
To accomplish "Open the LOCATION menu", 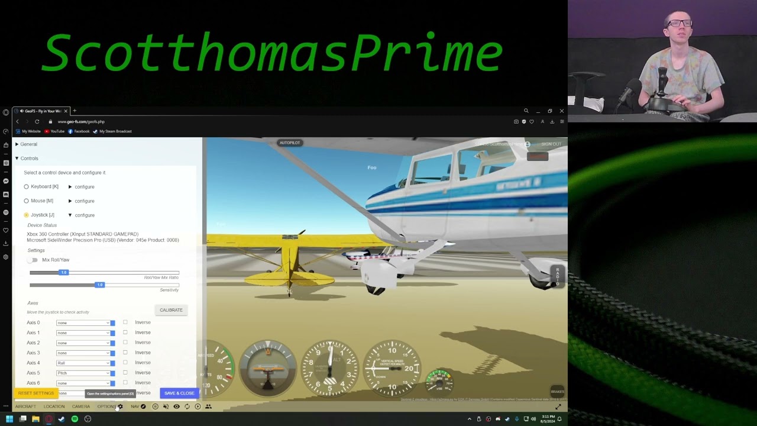I will pos(54,406).
